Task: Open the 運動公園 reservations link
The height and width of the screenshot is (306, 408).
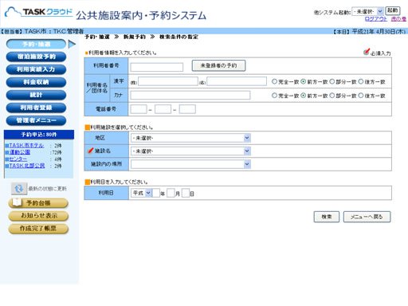Action: click(20, 152)
